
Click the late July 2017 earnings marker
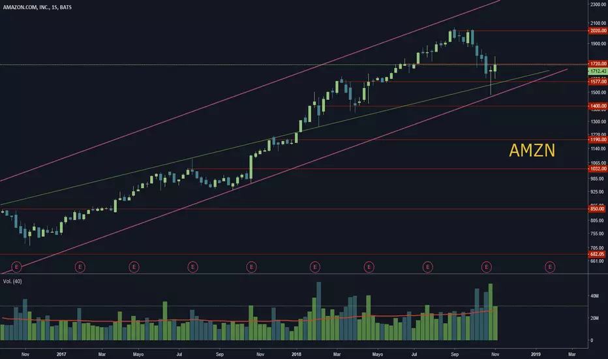(193, 266)
